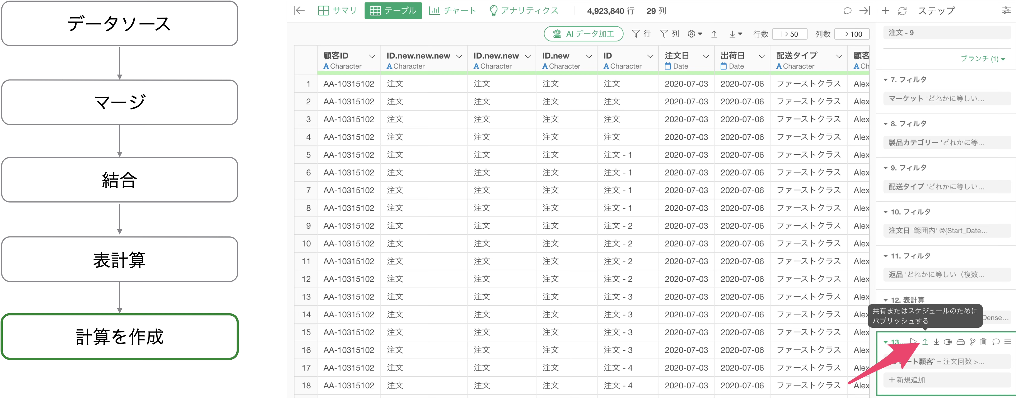The width and height of the screenshot is (1016, 400).
Task: Click the refresh icon in the Steps header
Action: pos(902,11)
